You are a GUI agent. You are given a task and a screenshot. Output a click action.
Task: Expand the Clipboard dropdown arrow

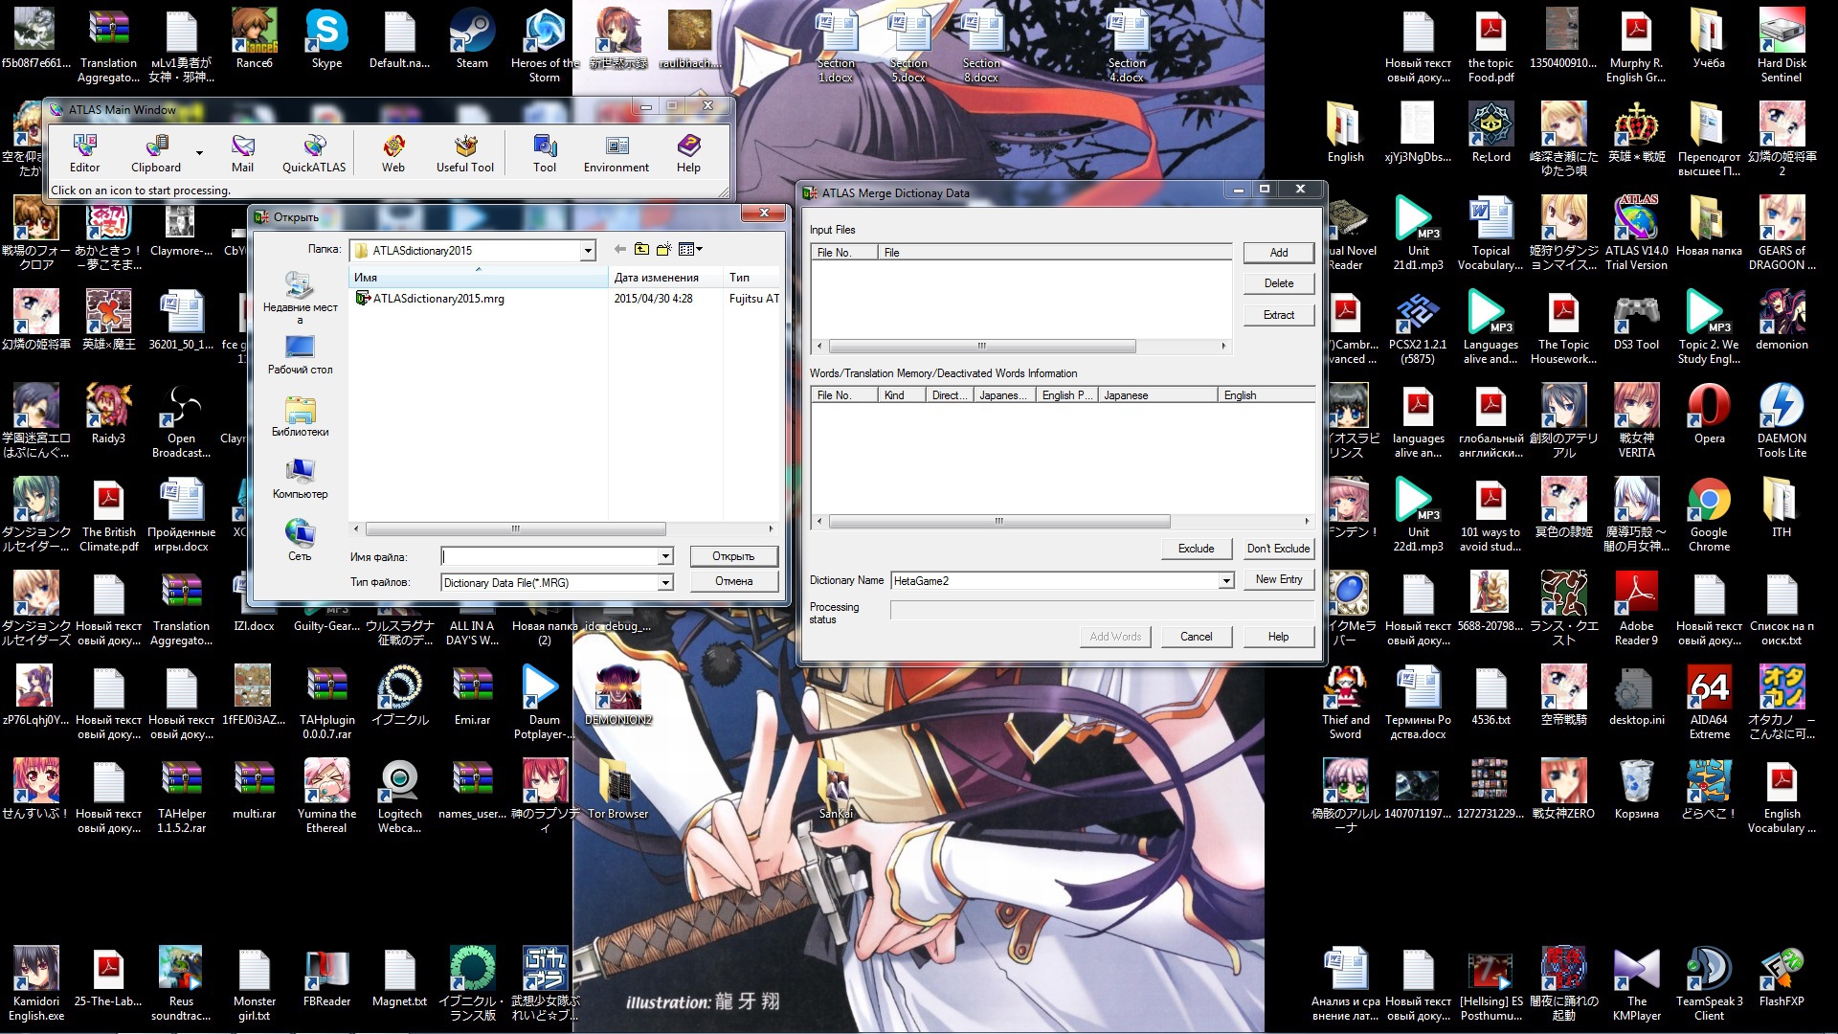click(x=199, y=152)
